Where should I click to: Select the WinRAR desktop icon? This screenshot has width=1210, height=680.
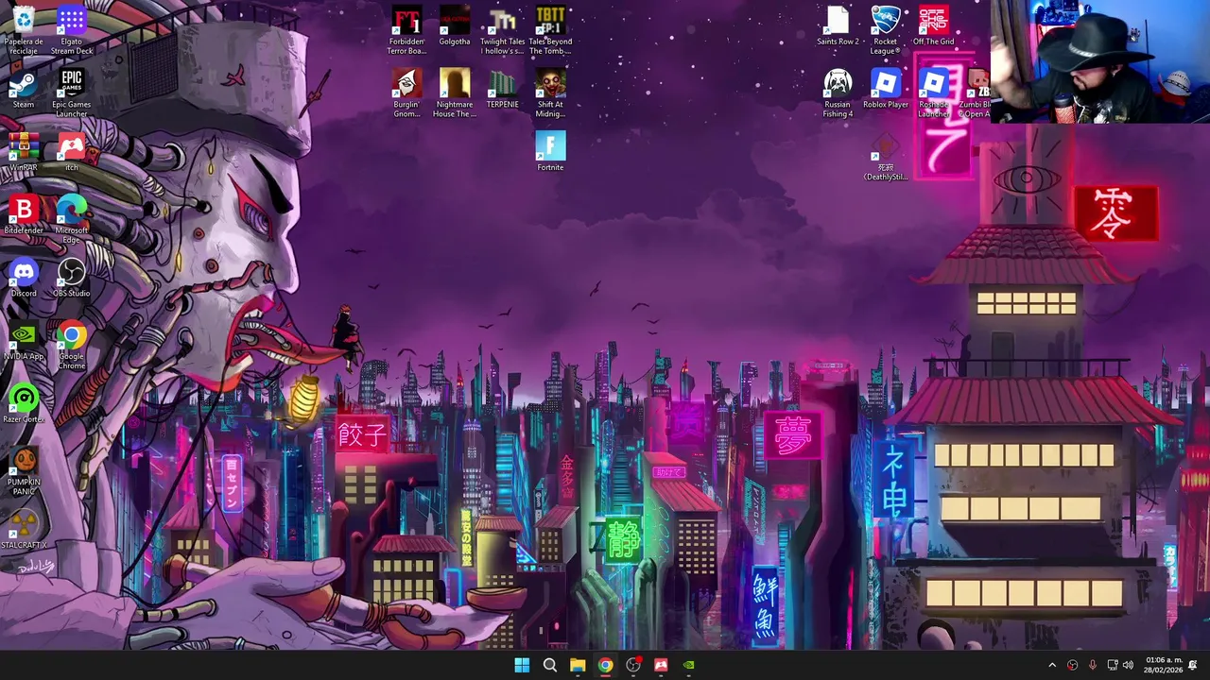[24, 152]
